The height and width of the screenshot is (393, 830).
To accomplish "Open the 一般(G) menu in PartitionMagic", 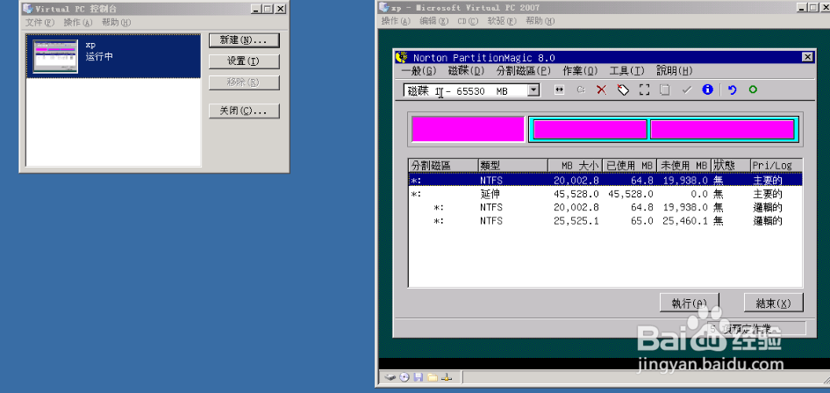I will click(x=419, y=71).
